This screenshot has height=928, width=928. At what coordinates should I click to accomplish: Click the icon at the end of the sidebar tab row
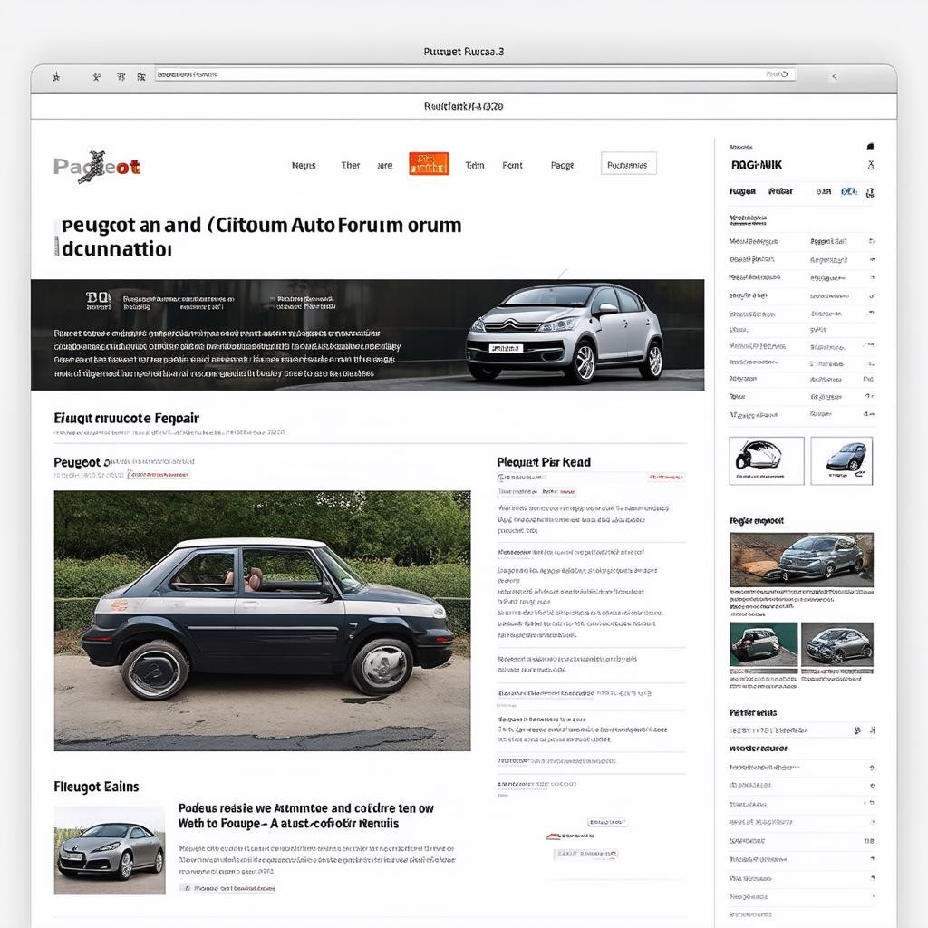[x=870, y=192]
